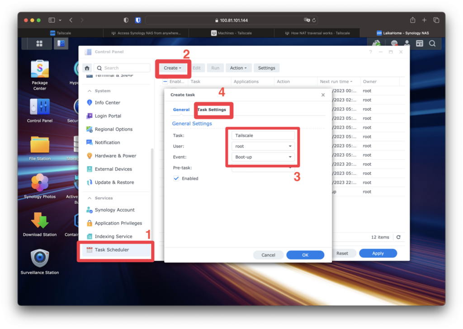Open the Event dropdown showing Boot-up
This screenshot has height=329, width=463.
click(x=263, y=157)
